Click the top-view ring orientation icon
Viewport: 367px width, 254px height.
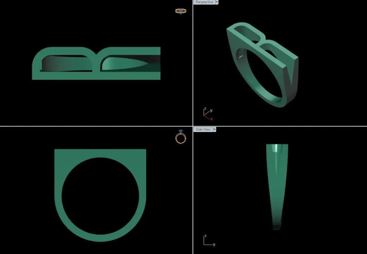[181, 11]
